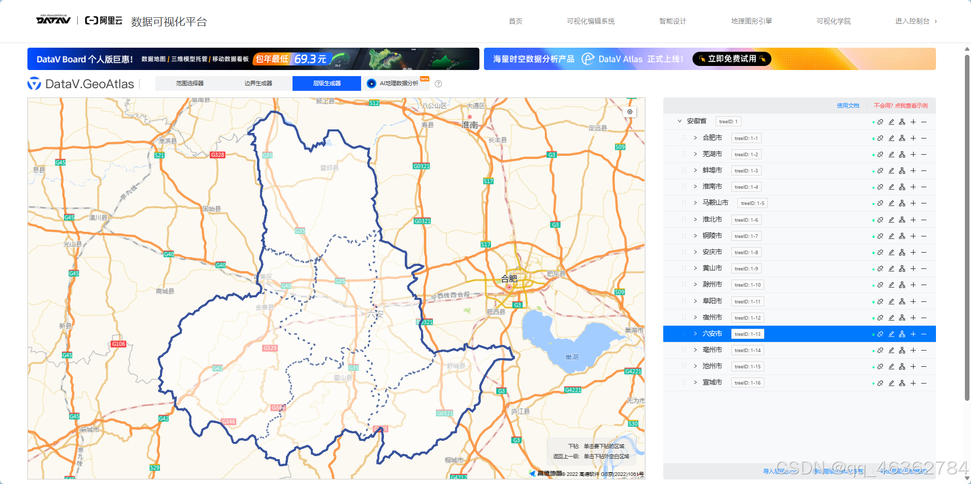The width and height of the screenshot is (971, 484).
Task: Switch to 边界生成器 tab
Action: click(258, 83)
